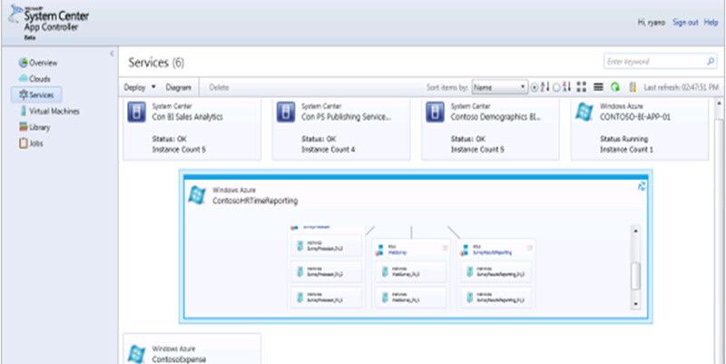Image resolution: width=726 pixels, height=364 pixels.
Task: Select the ascending sort radio button
Action: pyautogui.click(x=535, y=87)
